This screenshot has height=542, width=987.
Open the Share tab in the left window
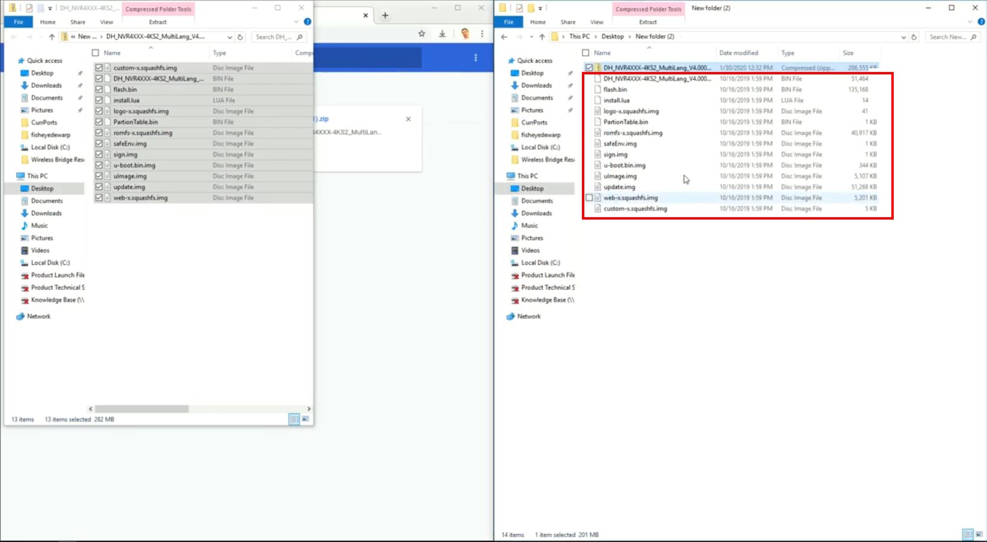78,22
